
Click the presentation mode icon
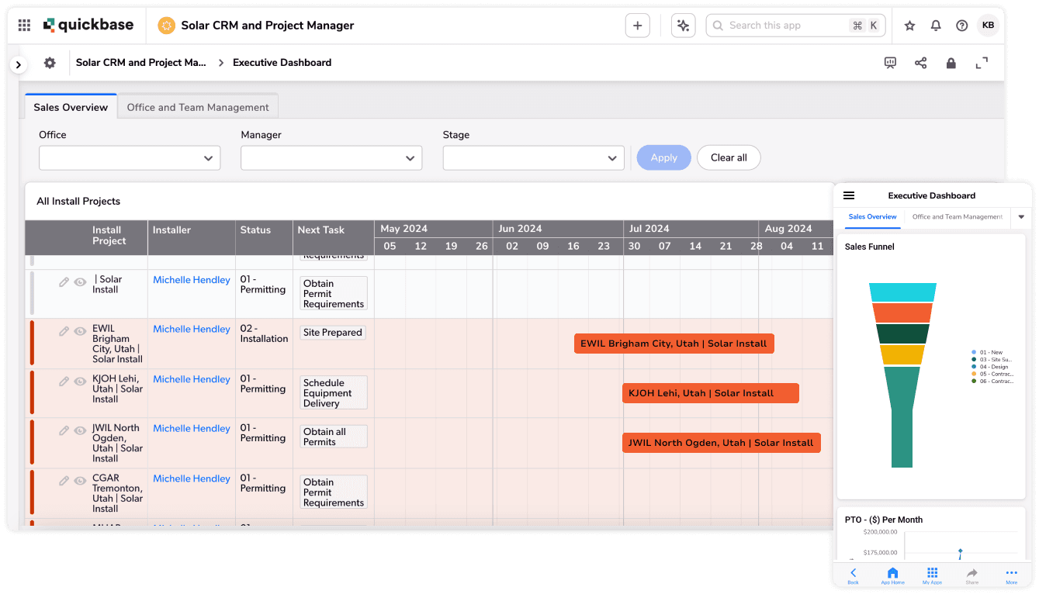click(x=890, y=63)
